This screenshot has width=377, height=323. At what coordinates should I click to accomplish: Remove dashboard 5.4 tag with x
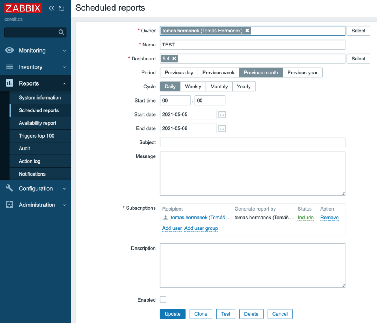174,59
